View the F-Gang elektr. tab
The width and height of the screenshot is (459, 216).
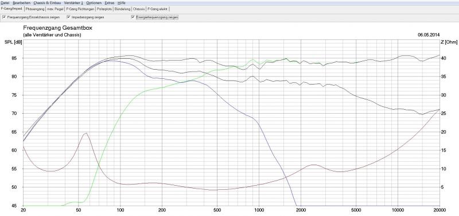point(157,9)
